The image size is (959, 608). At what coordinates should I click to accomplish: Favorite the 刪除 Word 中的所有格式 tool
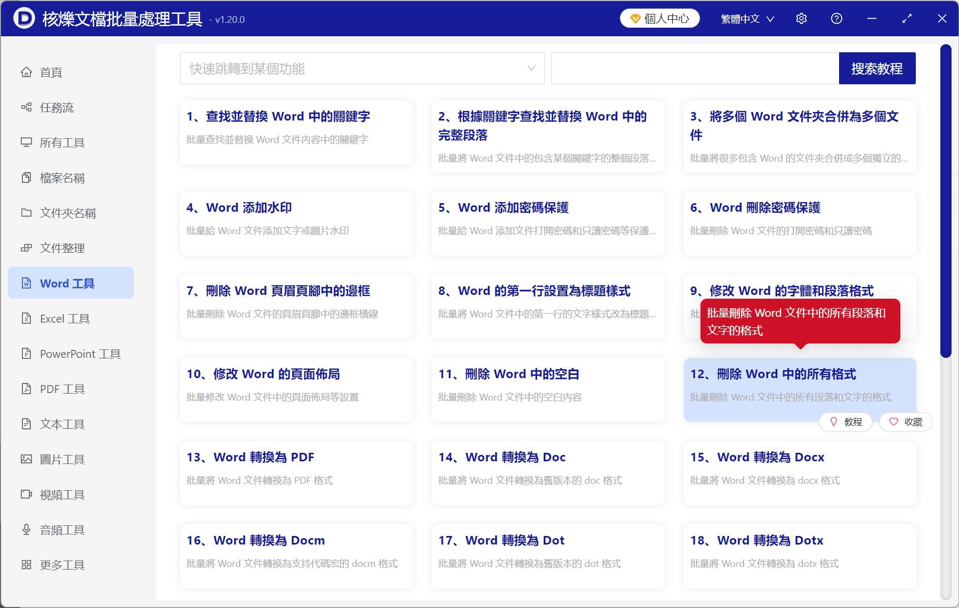coord(905,422)
